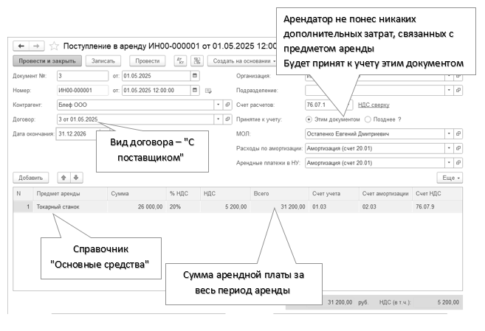The image size is (485, 331).
Task: Click the Записать button
Action: point(103,61)
